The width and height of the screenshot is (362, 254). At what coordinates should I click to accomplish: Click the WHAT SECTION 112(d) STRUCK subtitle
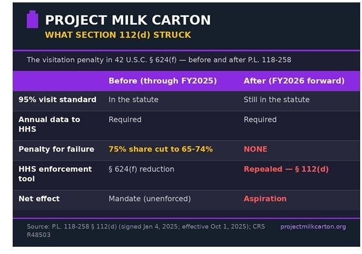[x=118, y=35]
